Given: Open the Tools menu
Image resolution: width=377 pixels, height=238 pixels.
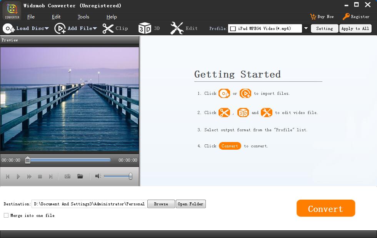Looking at the screenshot, I should (83, 17).
